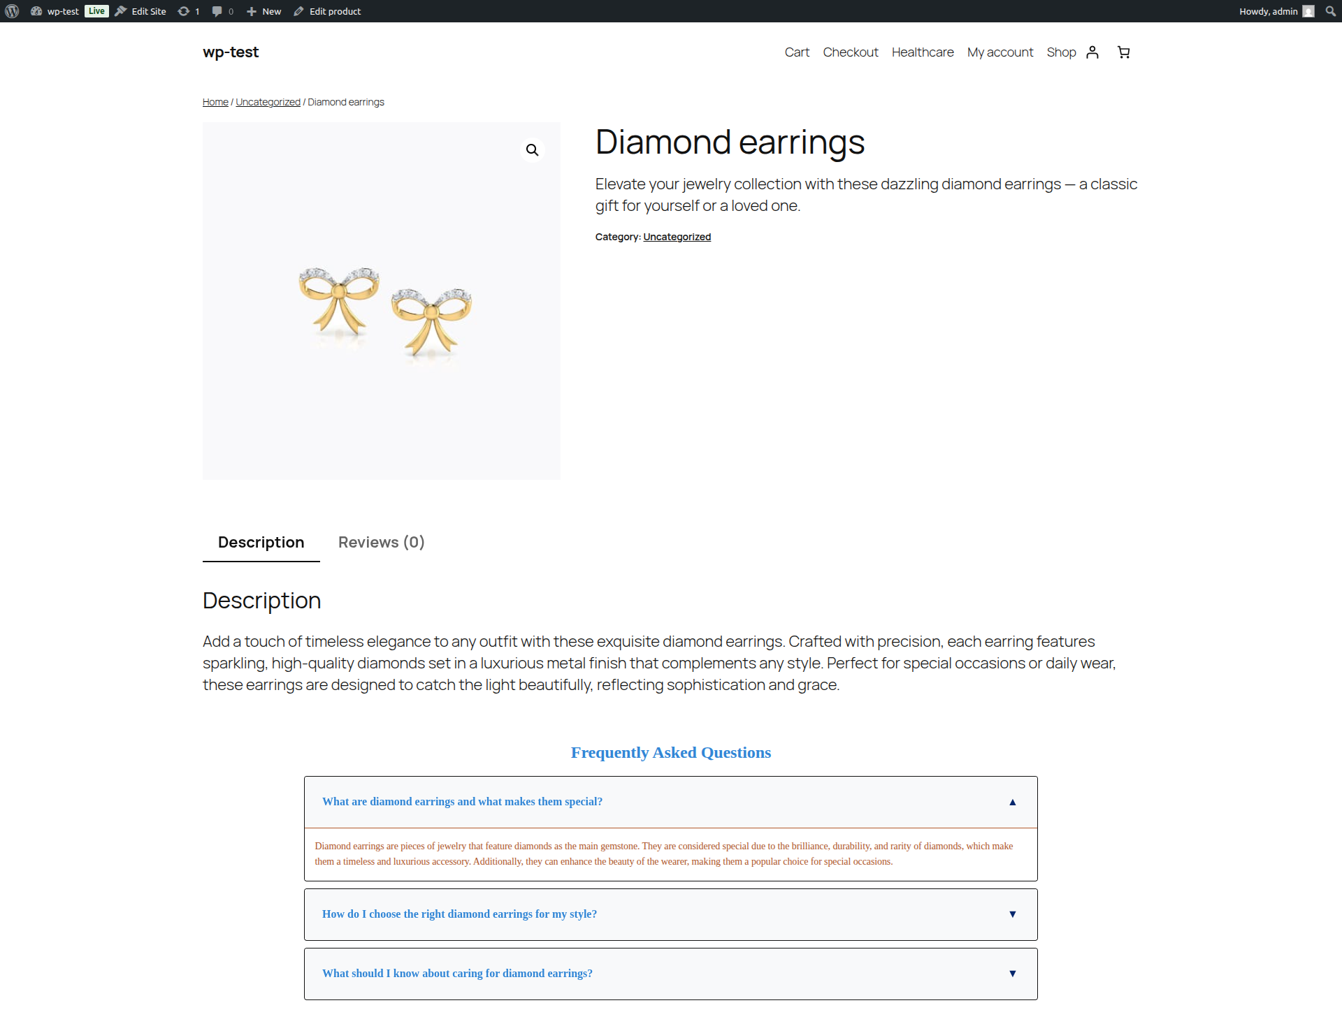Viewport: 1342px width, 1033px height.
Task: Open the Howdy, admin profile menu
Action: pyautogui.click(x=1269, y=10)
